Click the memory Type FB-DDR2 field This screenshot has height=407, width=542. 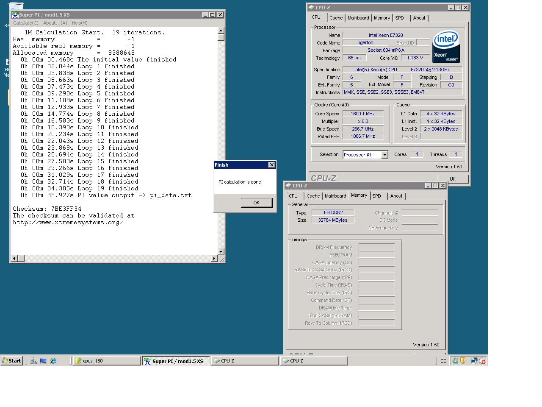333,212
